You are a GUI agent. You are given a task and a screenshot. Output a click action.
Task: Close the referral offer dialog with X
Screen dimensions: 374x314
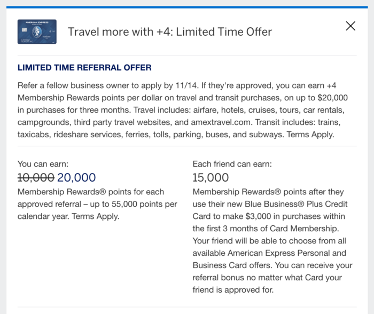pyautogui.click(x=350, y=26)
